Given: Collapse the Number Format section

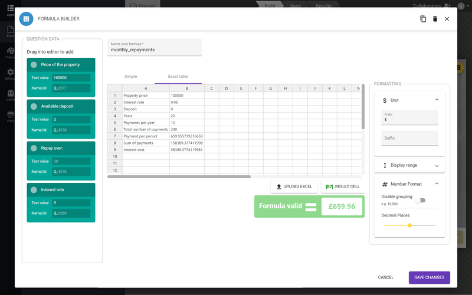Looking at the screenshot, I should pyautogui.click(x=437, y=183).
